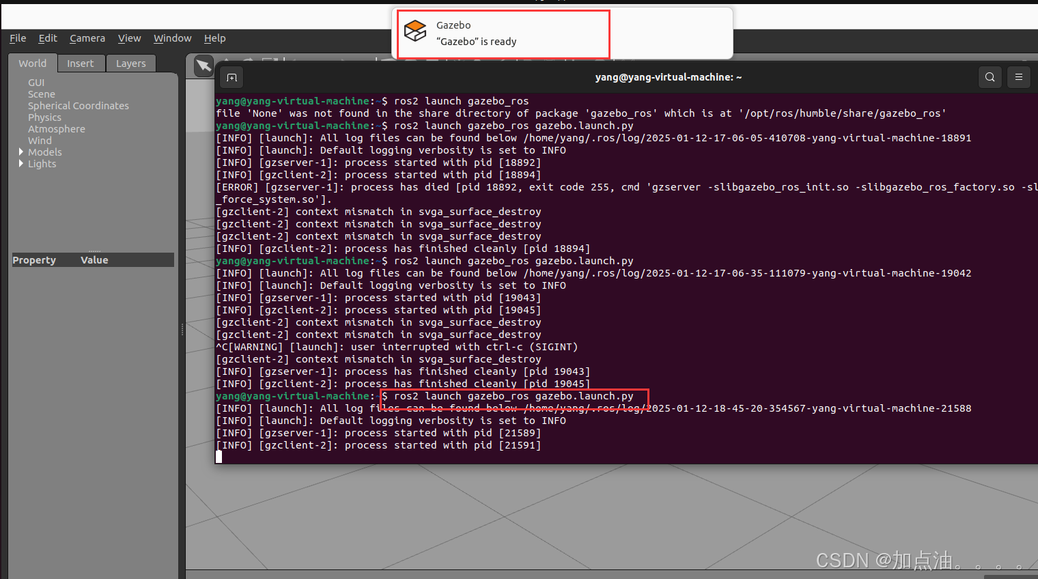Select Scene in the world tree
Screen dimensions: 1038x579
(41, 94)
